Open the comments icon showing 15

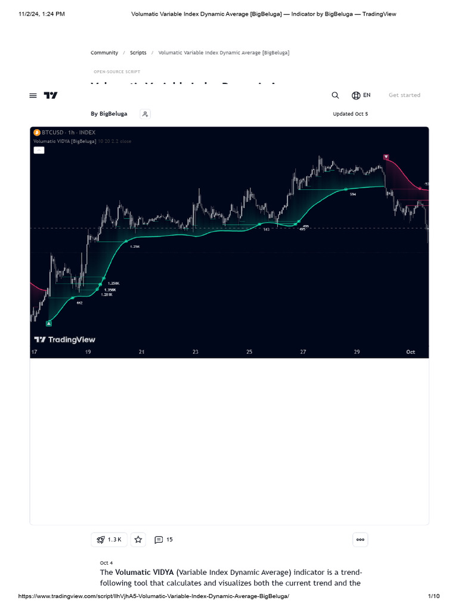click(x=163, y=540)
